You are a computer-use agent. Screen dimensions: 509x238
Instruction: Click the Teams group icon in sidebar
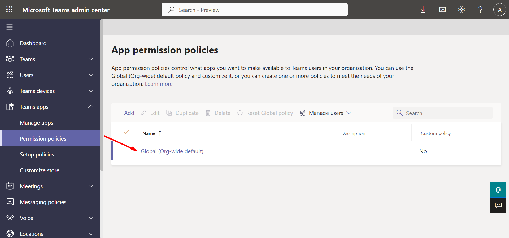10,59
